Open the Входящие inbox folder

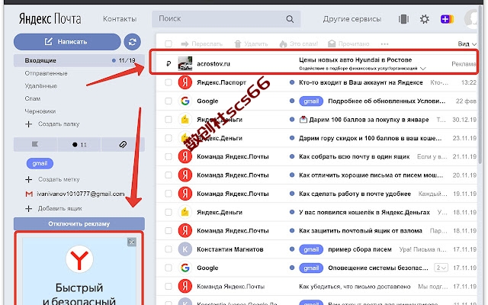coord(79,60)
